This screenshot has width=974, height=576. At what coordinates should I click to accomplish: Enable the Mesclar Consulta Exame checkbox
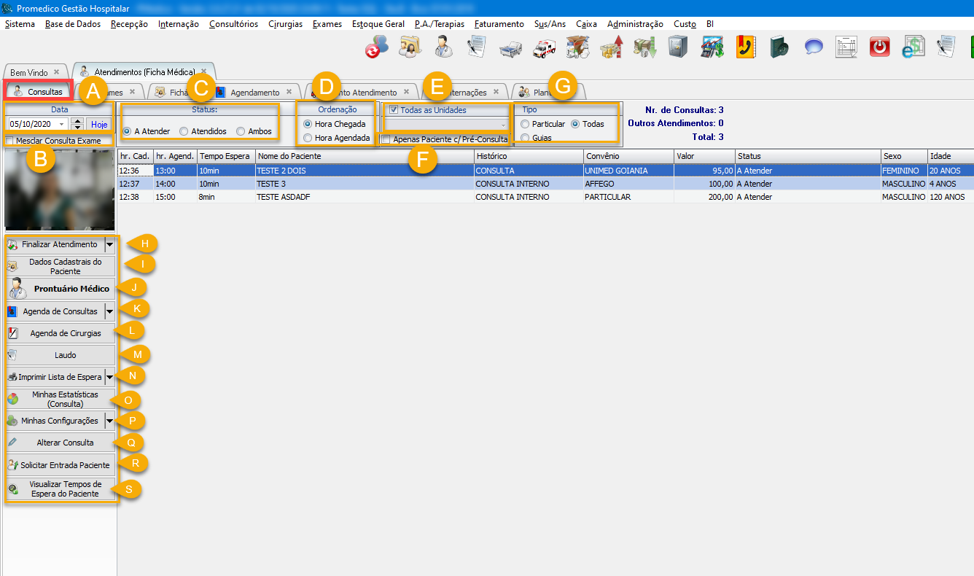[x=9, y=140]
